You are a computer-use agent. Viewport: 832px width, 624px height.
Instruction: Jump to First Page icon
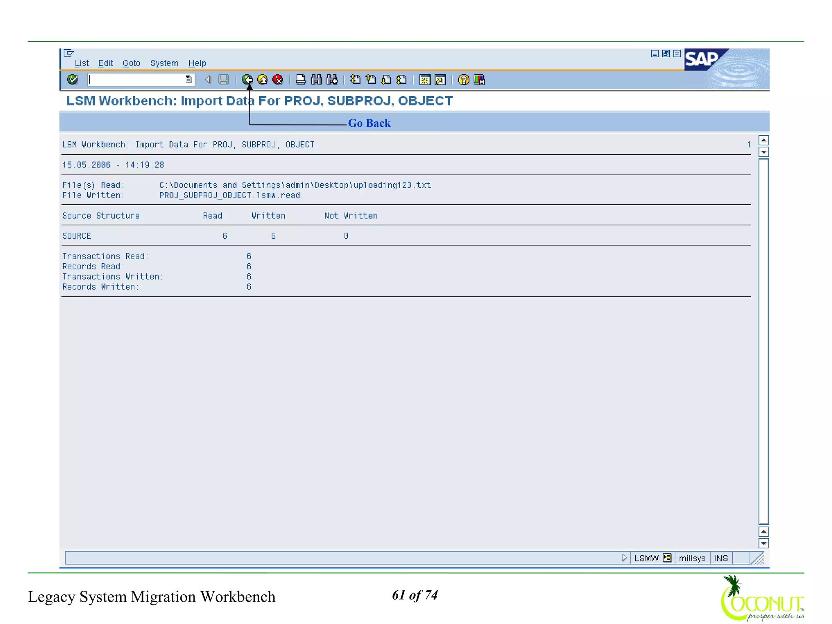click(x=355, y=80)
